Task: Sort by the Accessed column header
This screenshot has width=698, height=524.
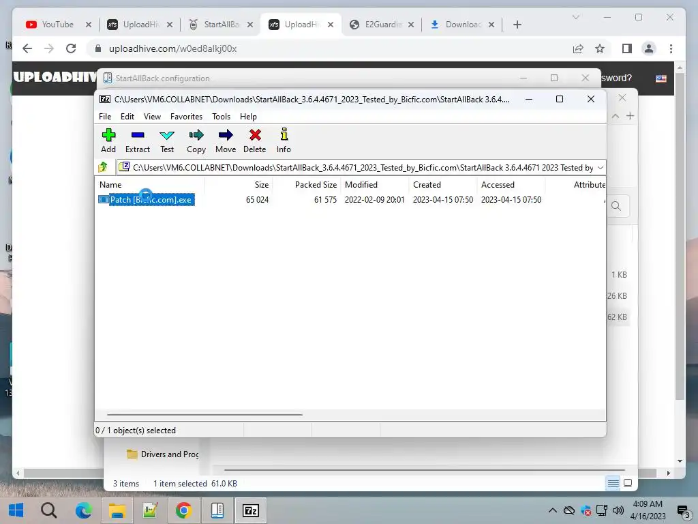Action: [498, 184]
